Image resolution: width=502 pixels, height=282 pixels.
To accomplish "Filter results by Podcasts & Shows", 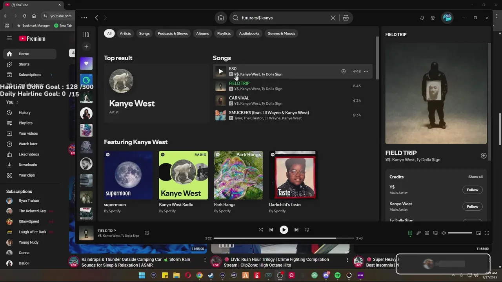I will [173, 33].
